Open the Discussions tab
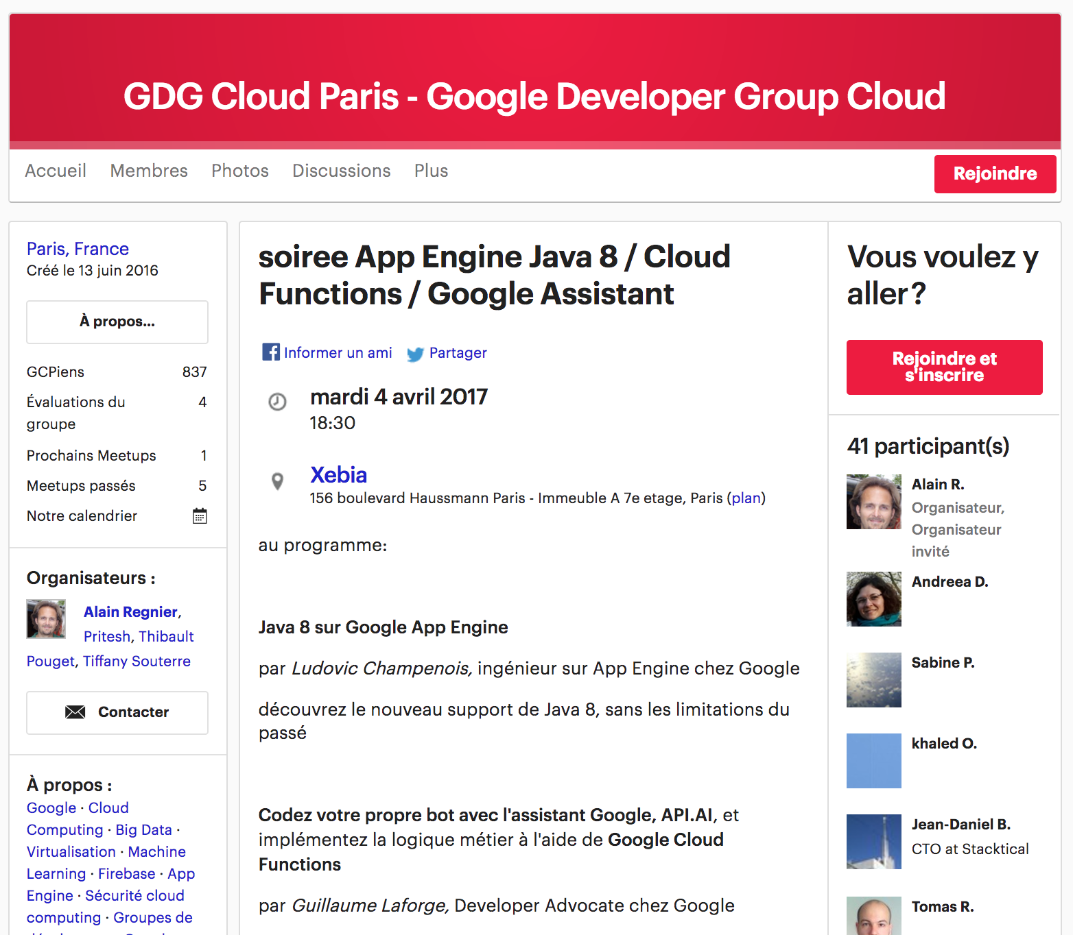 tap(342, 171)
